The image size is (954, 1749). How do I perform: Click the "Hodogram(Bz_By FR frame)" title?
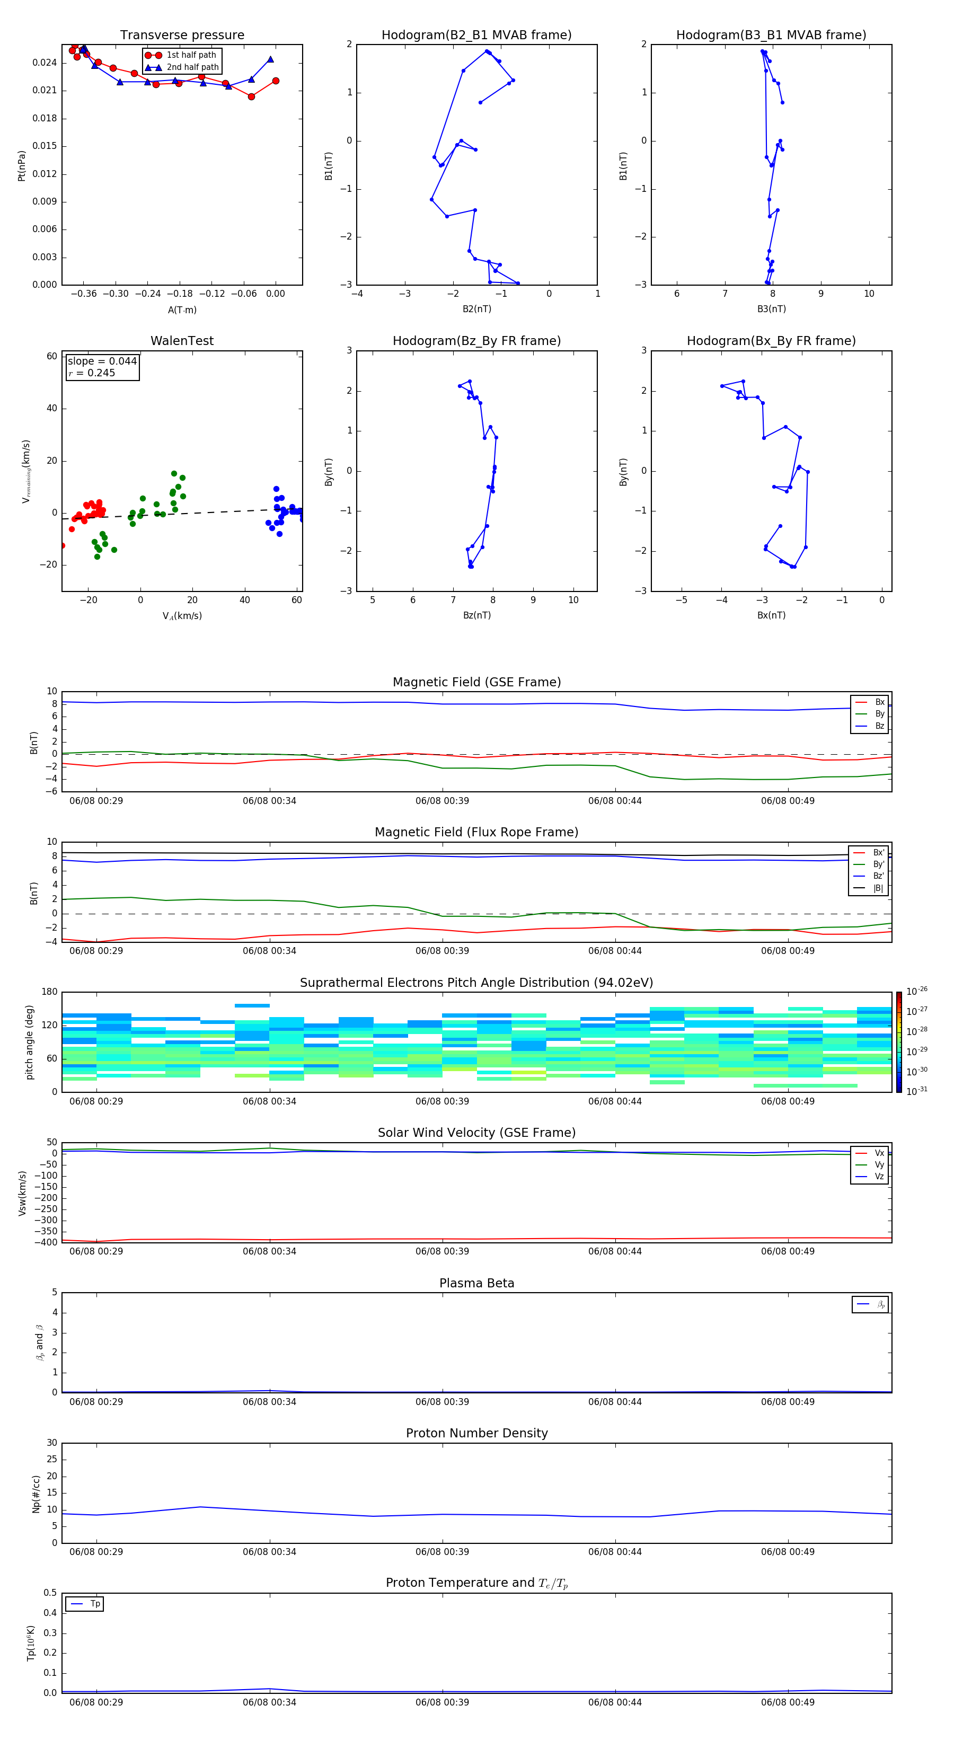coord(476,341)
